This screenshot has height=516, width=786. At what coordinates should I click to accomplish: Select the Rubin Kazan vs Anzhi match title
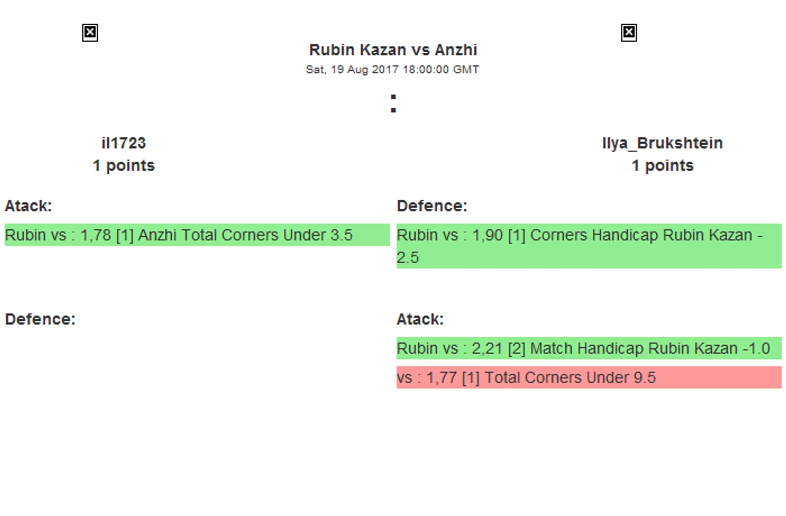(393, 50)
